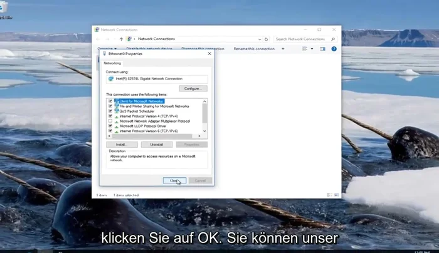Toggle File and Printer Sharing checkbox
The width and height of the screenshot is (439, 253).
click(x=110, y=106)
